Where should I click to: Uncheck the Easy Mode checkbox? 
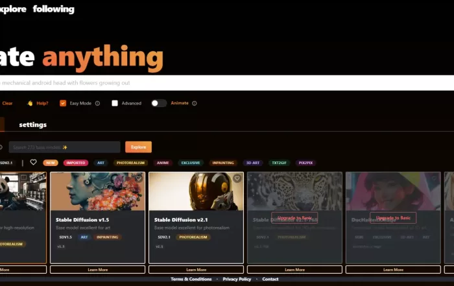(63, 103)
